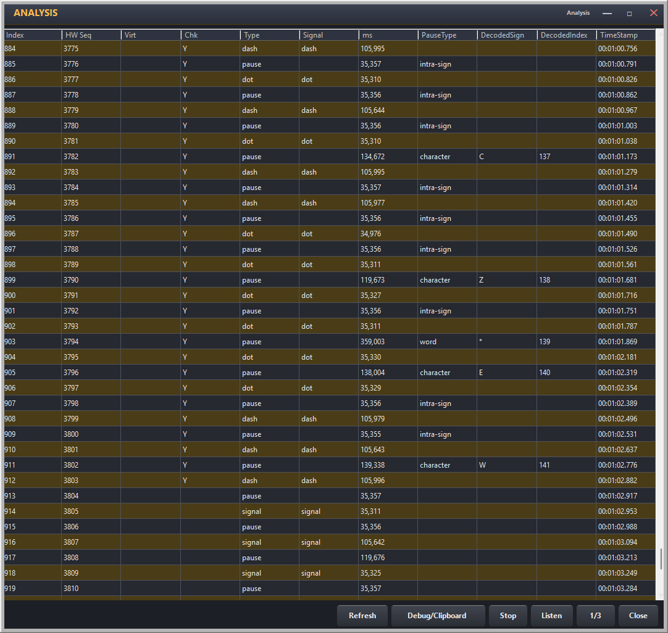668x633 pixels.
Task: Click the Refresh button
Action: pyautogui.click(x=362, y=616)
